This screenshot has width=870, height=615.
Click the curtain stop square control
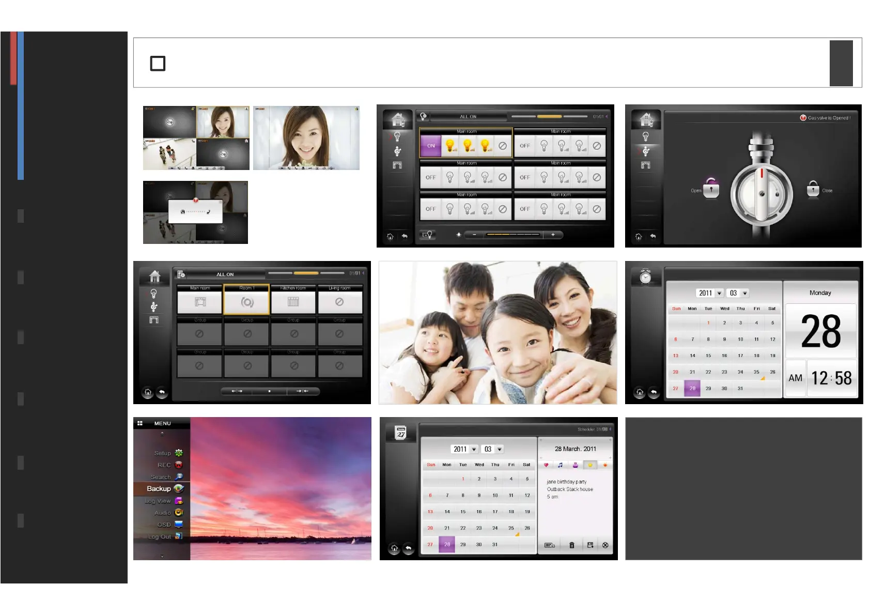pyautogui.click(x=270, y=391)
